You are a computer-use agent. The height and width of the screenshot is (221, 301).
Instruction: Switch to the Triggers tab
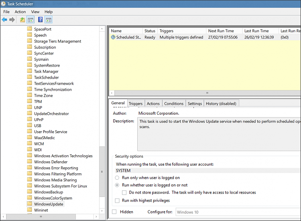point(136,103)
